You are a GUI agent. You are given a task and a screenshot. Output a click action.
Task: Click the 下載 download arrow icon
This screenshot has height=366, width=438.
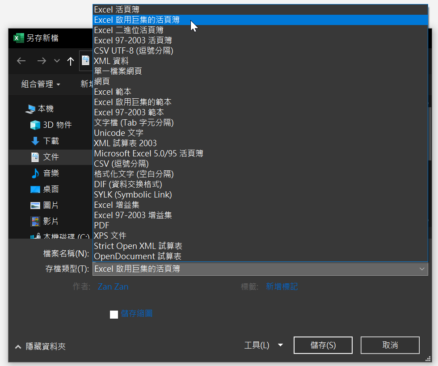tap(35, 141)
